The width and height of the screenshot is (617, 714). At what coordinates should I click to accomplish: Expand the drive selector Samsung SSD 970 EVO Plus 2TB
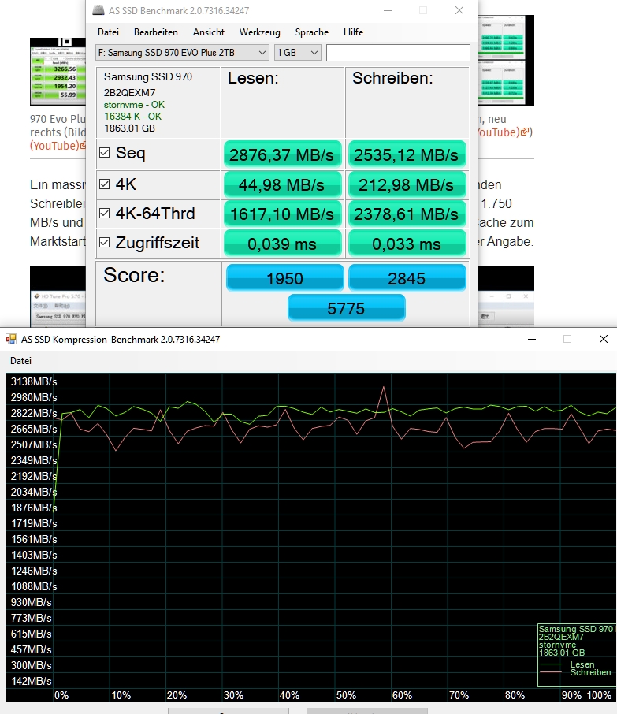click(182, 53)
